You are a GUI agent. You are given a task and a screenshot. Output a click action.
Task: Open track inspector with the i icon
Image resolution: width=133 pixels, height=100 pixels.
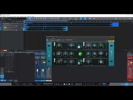(3, 21)
